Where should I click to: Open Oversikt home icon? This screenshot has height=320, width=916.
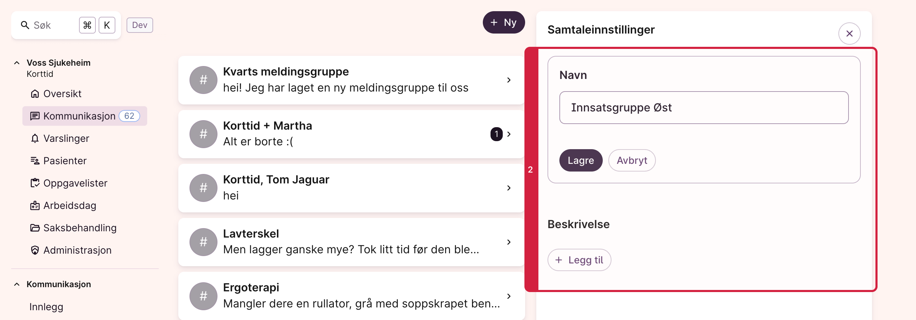coord(35,94)
